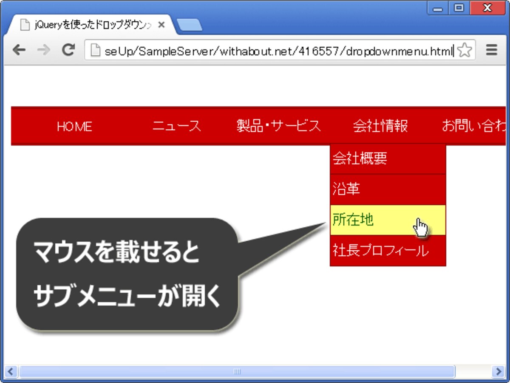This screenshot has height=383, width=510.
Task: Click the address bar URL field
Action: [280, 51]
